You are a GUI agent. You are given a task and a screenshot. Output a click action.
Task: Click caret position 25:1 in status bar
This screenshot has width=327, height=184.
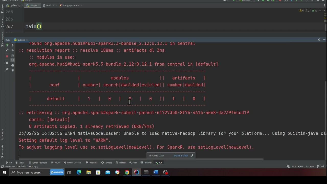pyautogui.click(x=294, y=166)
